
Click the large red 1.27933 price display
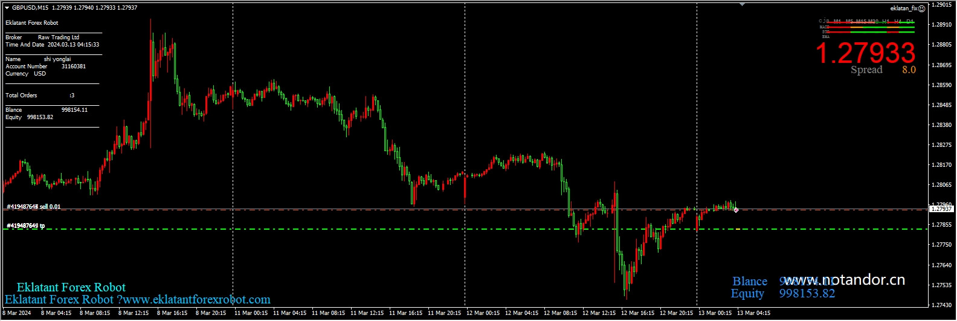(x=866, y=53)
